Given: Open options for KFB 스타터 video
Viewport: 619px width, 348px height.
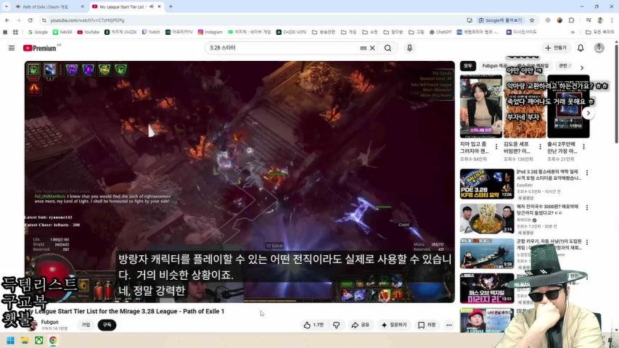Looking at the screenshot, I should 587,173.
